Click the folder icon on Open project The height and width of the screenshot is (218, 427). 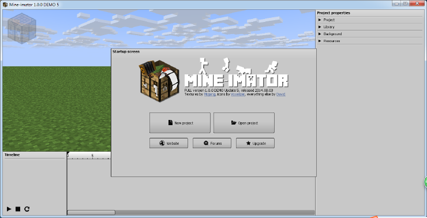pyautogui.click(x=234, y=123)
